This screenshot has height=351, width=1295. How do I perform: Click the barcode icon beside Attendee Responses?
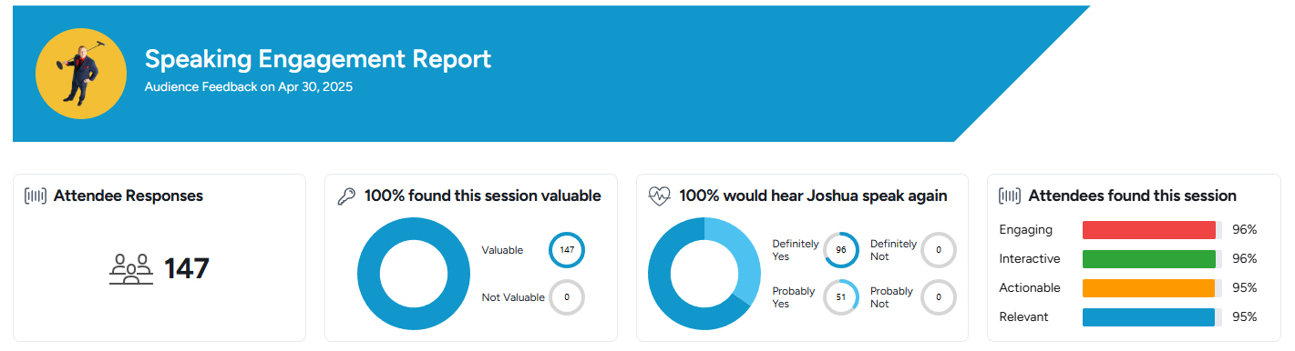tap(36, 196)
